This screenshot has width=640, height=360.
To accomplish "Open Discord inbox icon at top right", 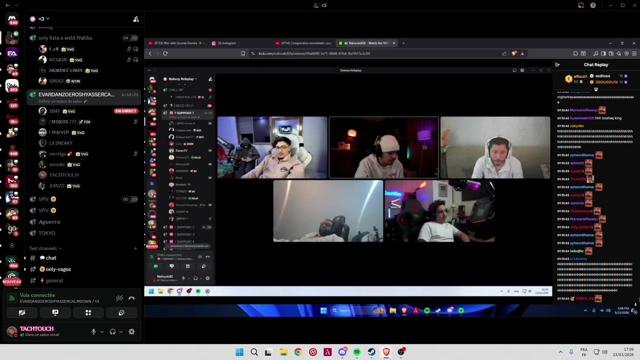I will coord(581,5).
